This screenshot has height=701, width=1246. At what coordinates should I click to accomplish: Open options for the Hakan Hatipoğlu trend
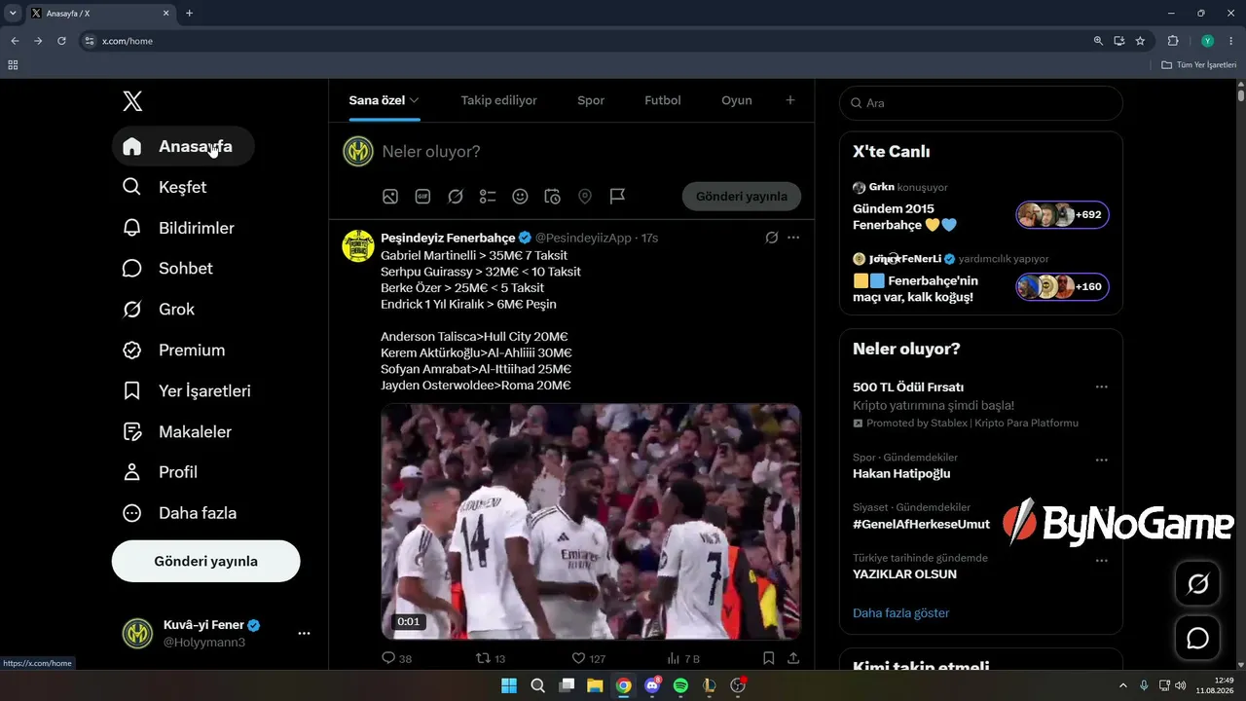click(x=1102, y=460)
